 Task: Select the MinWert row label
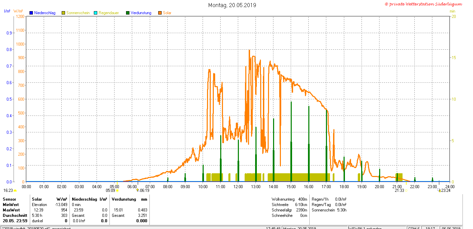pos(11,205)
